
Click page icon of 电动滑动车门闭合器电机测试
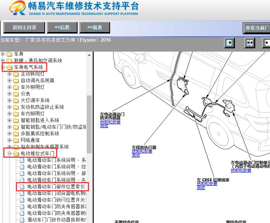point(22,194)
